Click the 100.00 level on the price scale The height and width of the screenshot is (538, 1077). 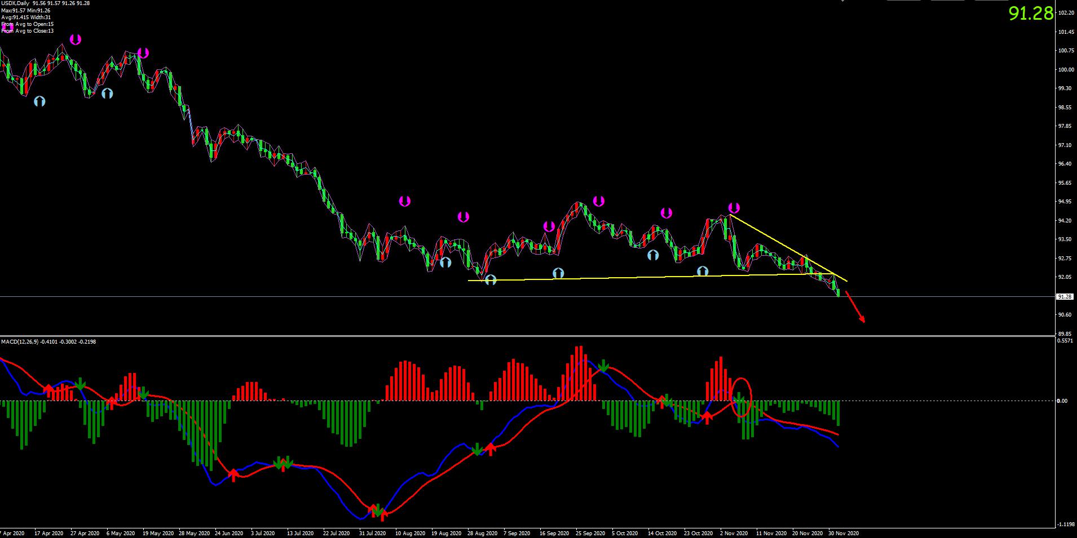(1065, 70)
